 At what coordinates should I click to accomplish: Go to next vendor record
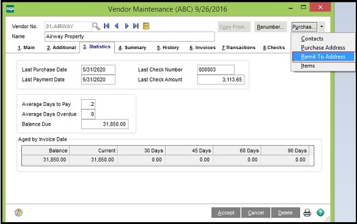pos(127,26)
